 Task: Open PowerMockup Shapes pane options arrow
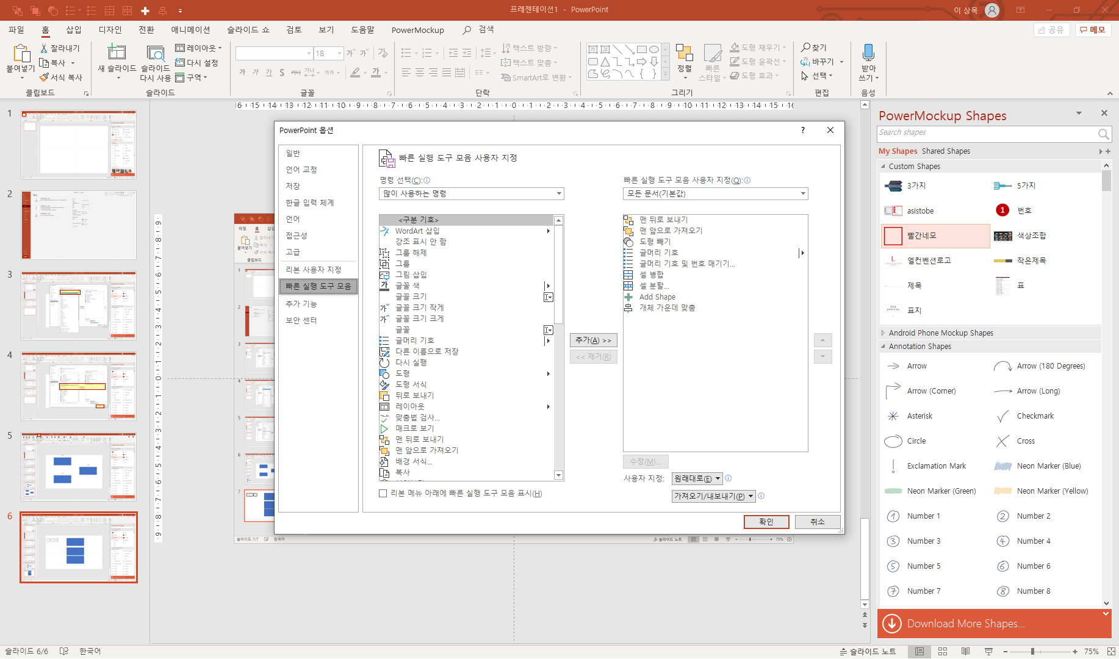tap(1079, 113)
